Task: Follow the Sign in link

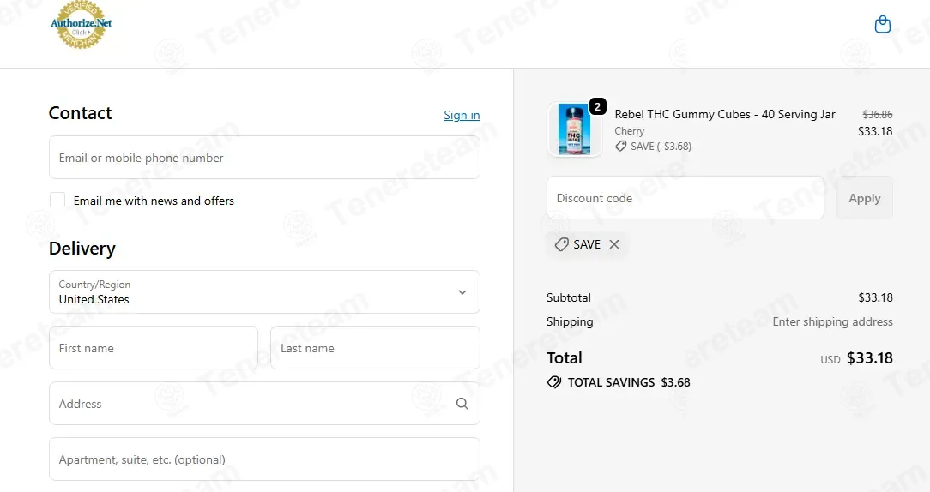Action: (462, 115)
